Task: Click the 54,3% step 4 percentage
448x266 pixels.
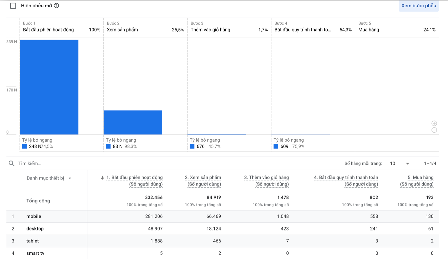Action: [346, 30]
